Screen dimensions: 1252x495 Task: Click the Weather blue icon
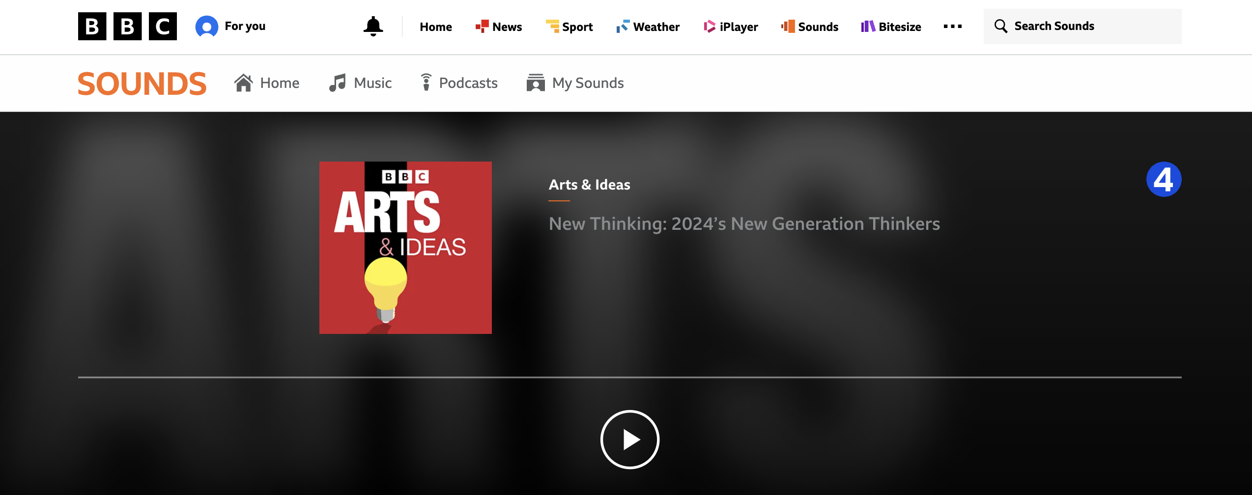[623, 27]
